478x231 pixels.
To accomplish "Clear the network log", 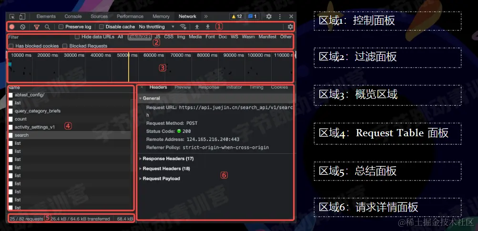I will [x=22, y=27].
